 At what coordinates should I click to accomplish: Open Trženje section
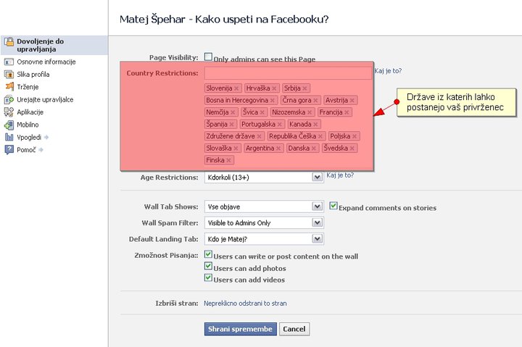[28, 87]
